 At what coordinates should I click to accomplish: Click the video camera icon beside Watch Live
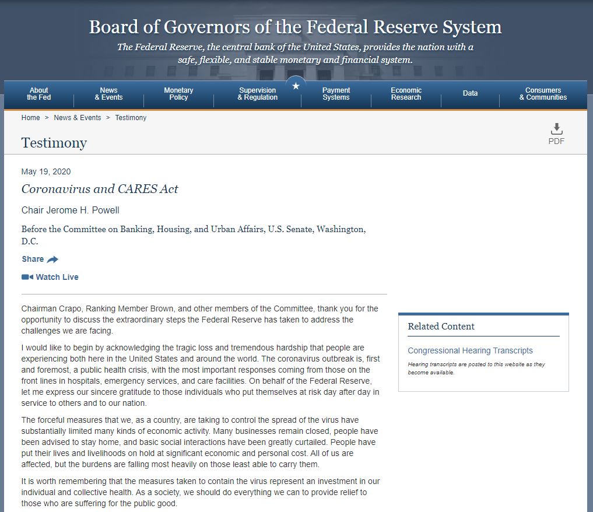27,277
